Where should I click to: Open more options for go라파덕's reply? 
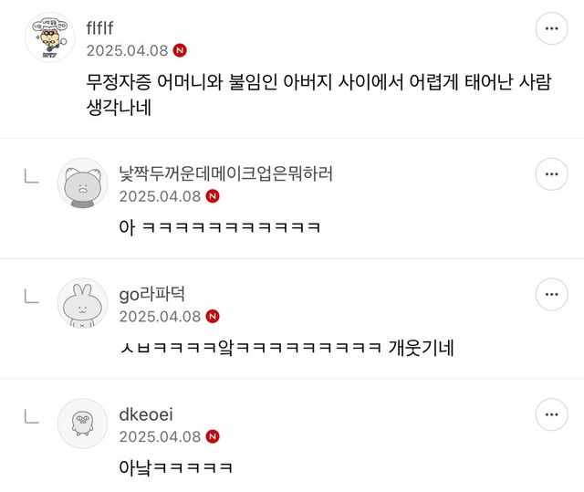(551, 294)
